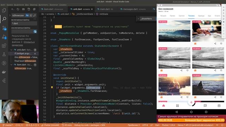Dismiss the 'if (widget.argu...' search result

point(35,54)
